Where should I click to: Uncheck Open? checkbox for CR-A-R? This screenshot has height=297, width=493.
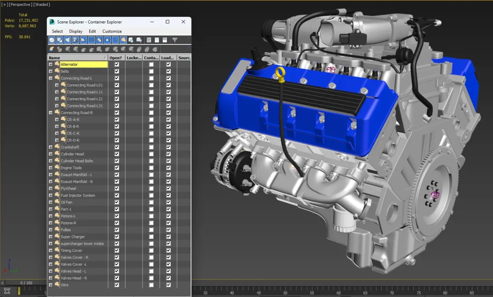[117, 120]
